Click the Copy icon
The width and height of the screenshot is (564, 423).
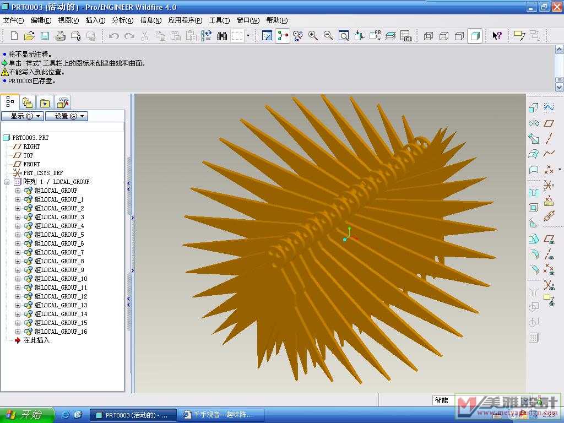click(x=160, y=36)
